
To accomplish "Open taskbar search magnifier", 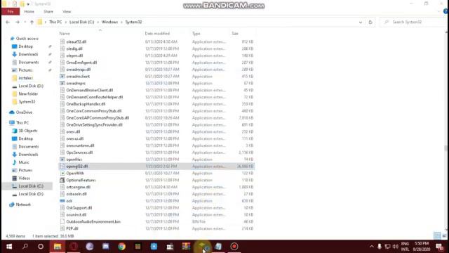I will pyautogui.click(x=25, y=247).
